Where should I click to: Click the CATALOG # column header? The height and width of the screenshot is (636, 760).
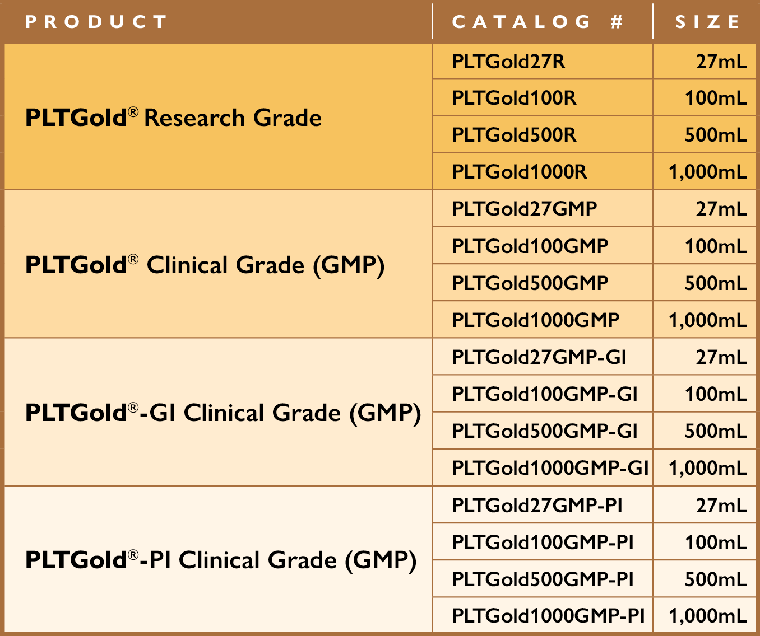pyautogui.click(x=537, y=22)
